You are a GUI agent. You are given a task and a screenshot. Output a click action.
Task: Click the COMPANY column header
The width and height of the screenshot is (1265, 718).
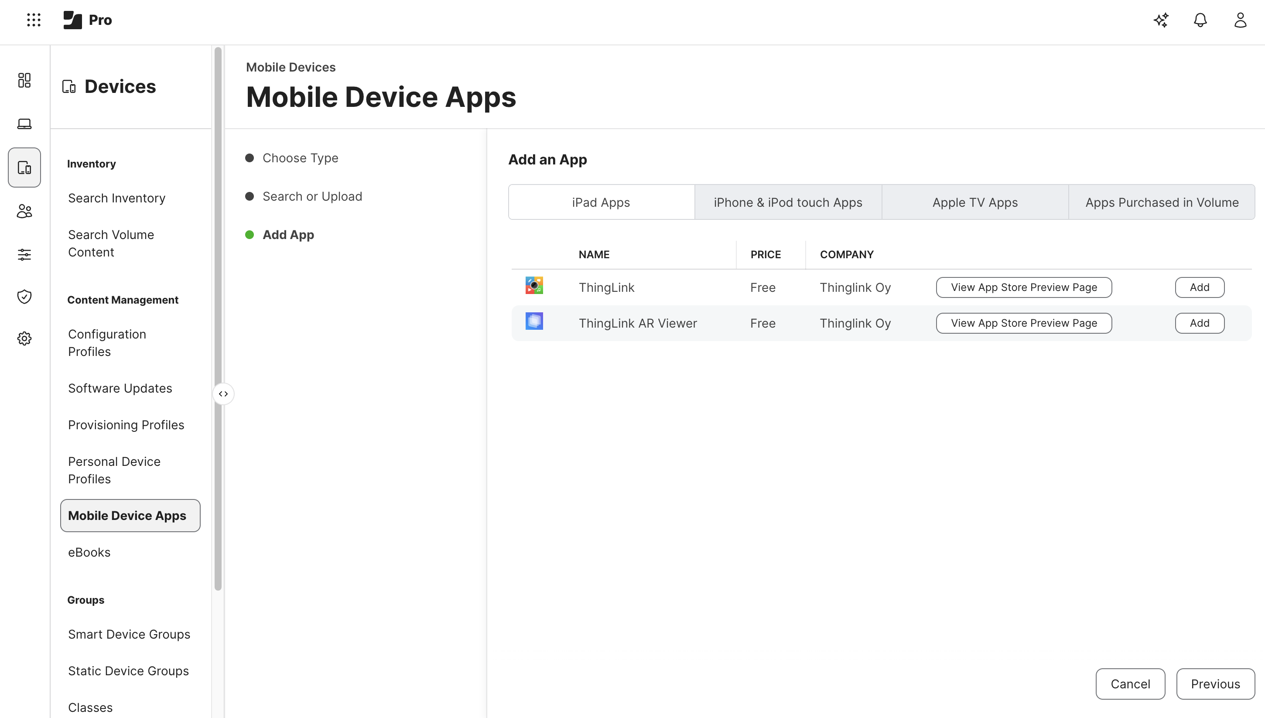(x=846, y=254)
